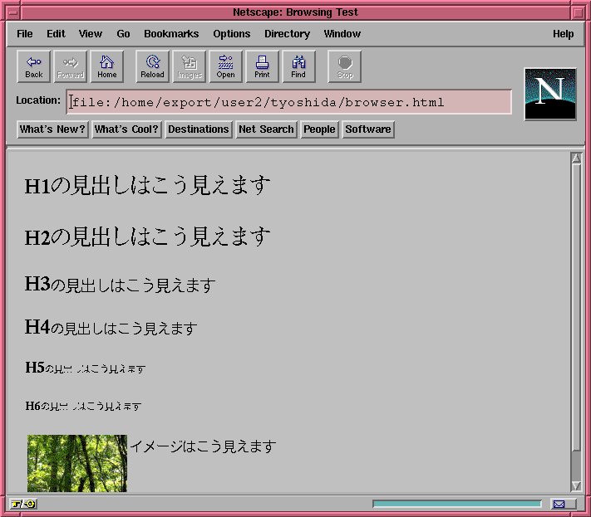
Task: Open the Directory menu
Action: [288, 34]
